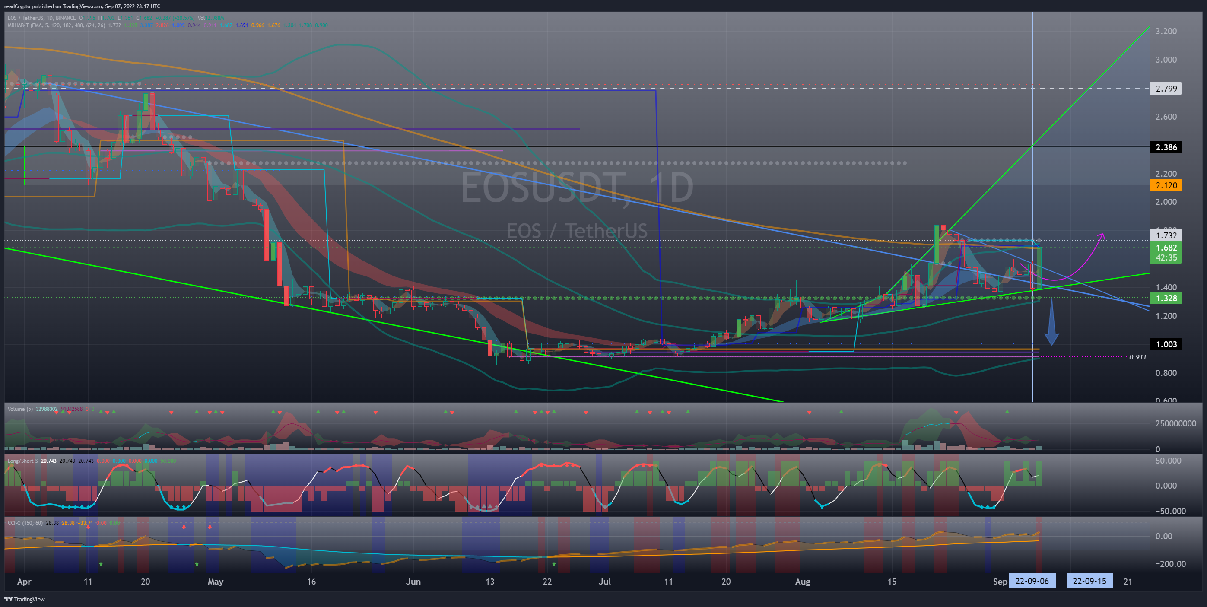Viewport: 1207px width, 607px height.
Task: Click the green 1.328 price label
Action: (1166, 298)
